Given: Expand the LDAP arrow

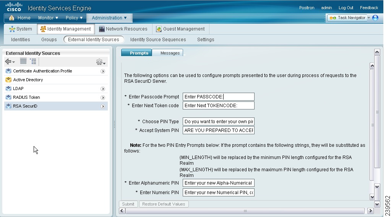Looking at the screenshot, I should 103,89.
